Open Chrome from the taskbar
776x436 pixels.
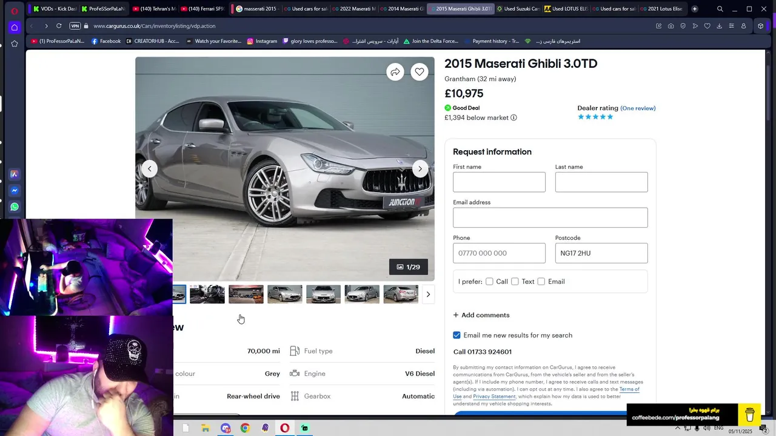(x=245, y=428)
